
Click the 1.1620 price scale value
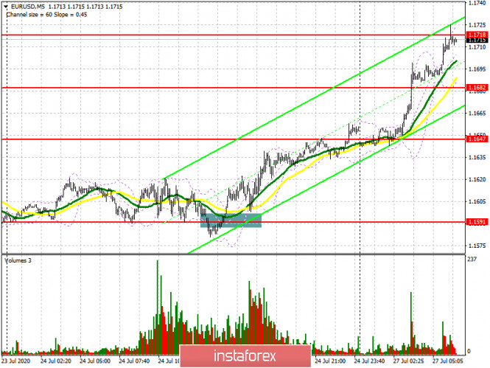tap(477, 179)
